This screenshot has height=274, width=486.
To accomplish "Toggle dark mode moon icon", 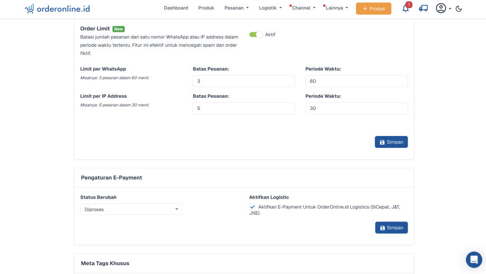I will click(459, 9).
